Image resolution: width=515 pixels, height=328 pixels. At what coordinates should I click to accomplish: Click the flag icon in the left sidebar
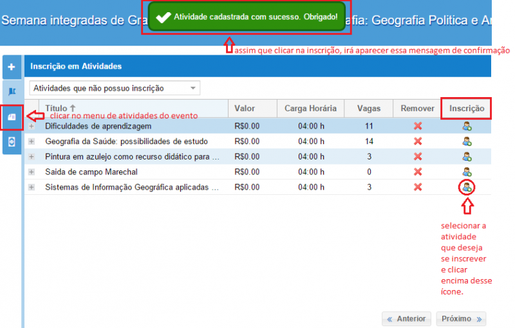coord(12,91)
